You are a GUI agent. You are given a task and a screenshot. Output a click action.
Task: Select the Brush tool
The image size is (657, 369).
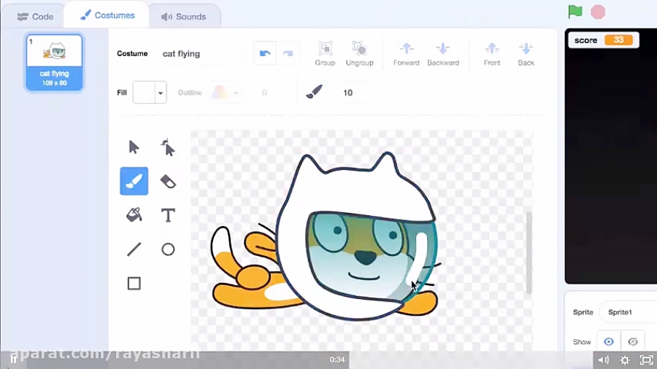pos(134,181)
